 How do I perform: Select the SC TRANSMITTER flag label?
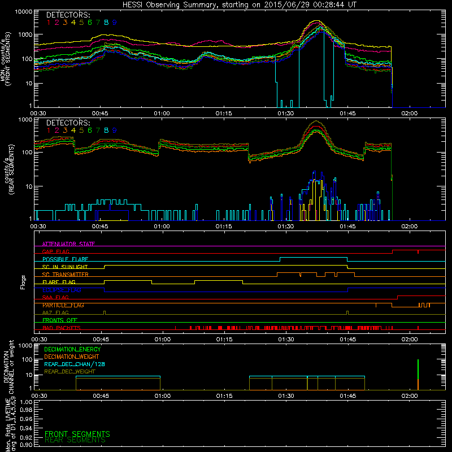66,275
